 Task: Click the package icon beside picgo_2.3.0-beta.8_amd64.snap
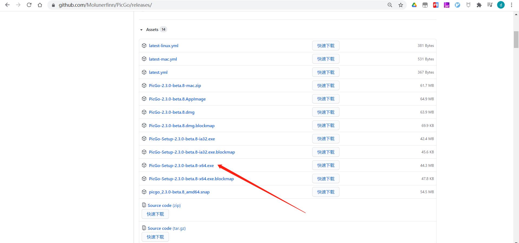(144, 192)
